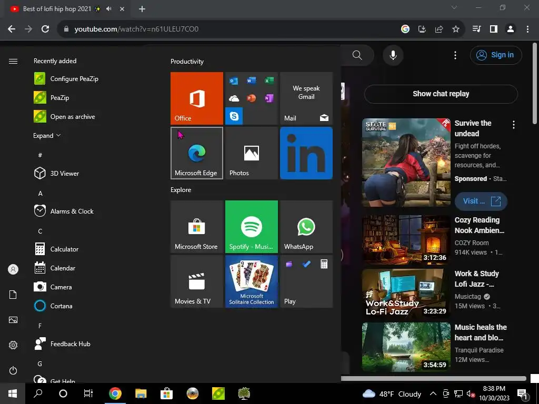Go back in Chrome

click(x=12, y=29)
